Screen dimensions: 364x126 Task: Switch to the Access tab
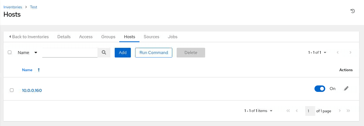click(86, 37)
